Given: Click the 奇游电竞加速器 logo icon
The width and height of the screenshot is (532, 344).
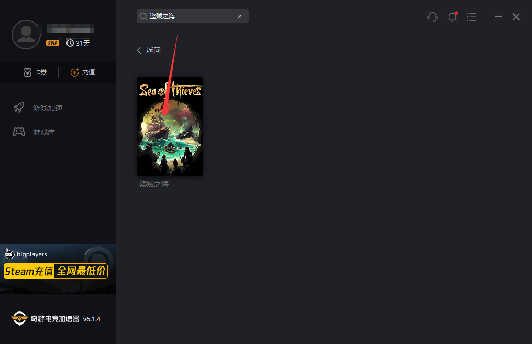Looking at the screenshot, I should (19, 318).
